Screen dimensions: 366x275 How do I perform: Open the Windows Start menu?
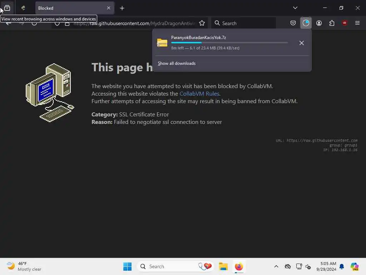click(127, 266)
